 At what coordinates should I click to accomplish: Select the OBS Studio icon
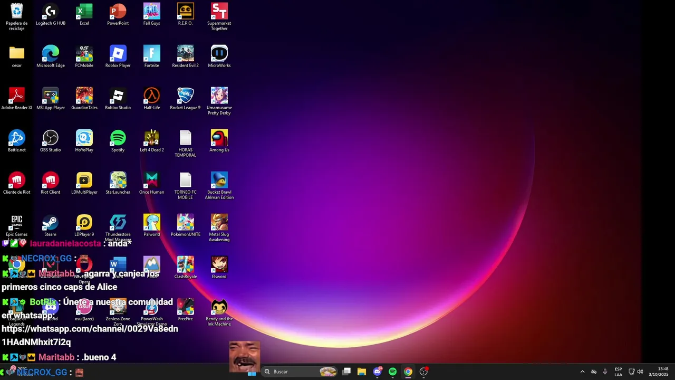pos(51,141)
